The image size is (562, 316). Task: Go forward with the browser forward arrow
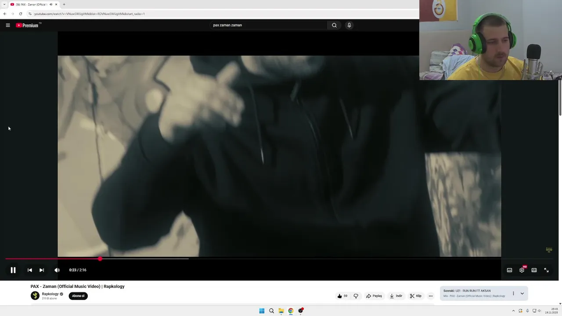13,14
